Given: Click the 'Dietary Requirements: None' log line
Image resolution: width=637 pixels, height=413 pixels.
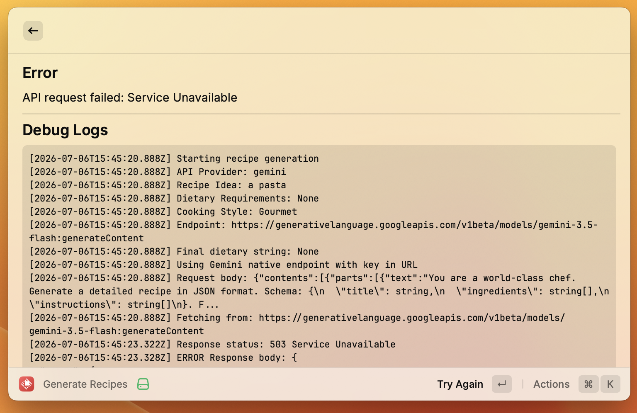Looking at the screenshot, I should 174,198.
